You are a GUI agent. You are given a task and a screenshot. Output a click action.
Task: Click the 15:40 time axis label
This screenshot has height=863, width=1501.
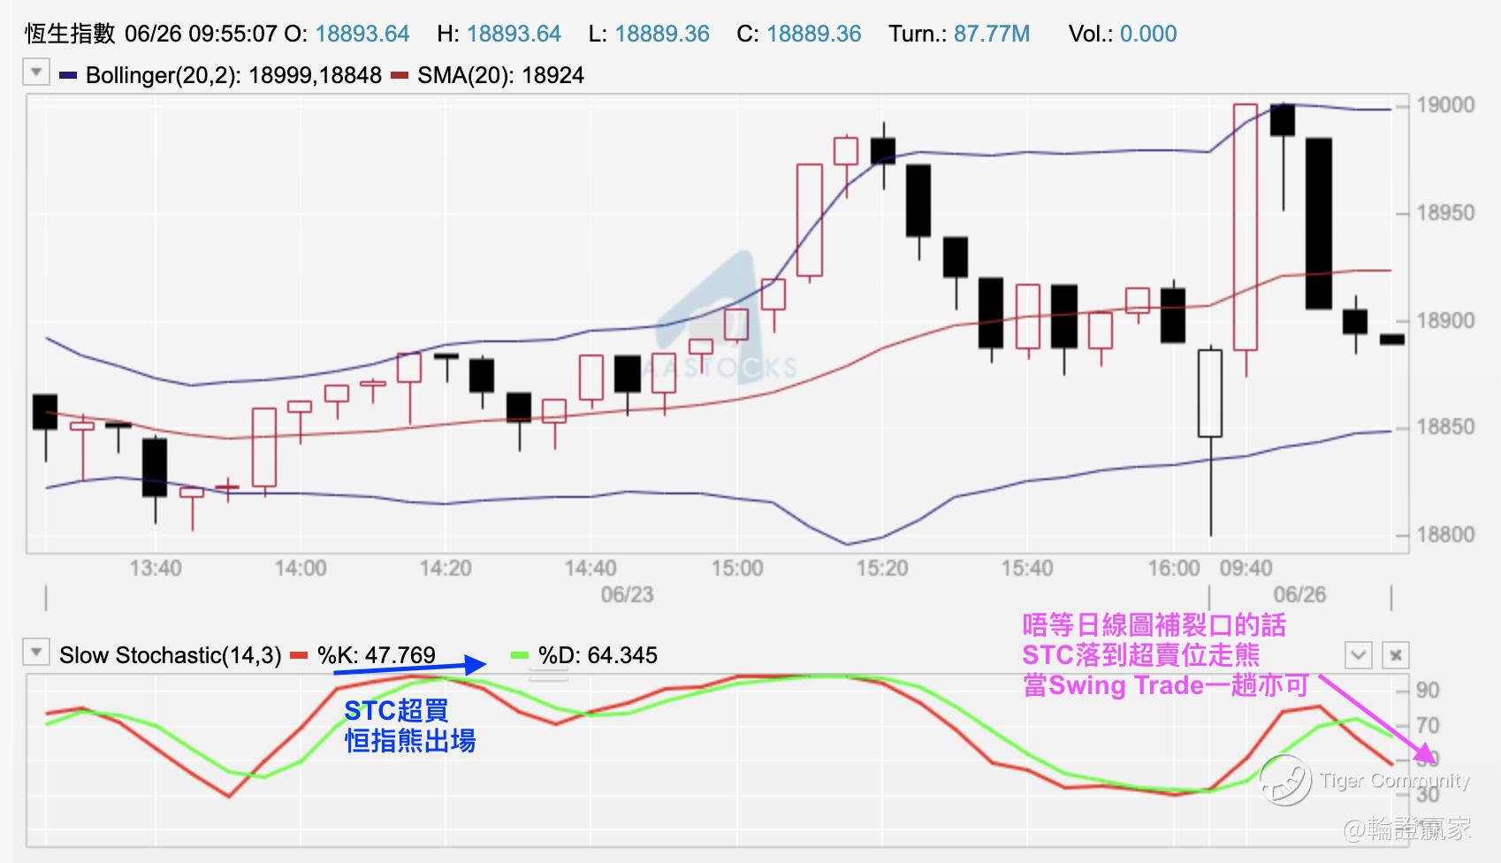click(x=1027, y=568)
